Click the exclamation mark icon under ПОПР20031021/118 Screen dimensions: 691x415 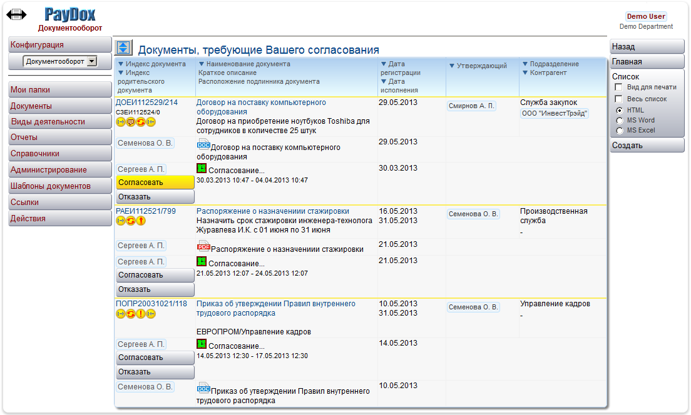(x=141, y=314)
